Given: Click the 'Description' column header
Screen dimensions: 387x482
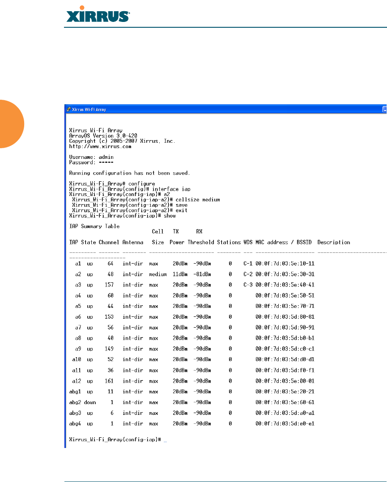Looking at the screenshot, I should [x=333, y=243].
